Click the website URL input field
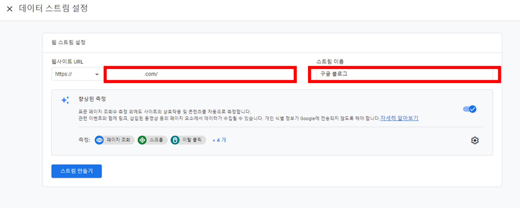520x208 pixels. (x=200, y=74)
